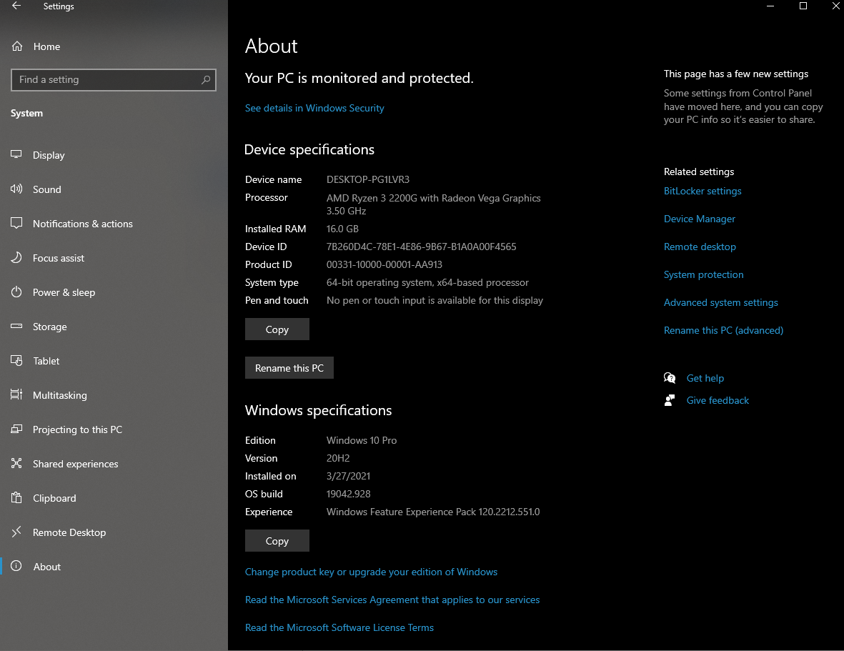Screen dimensions: 844x651
Task: Click the Display monitor icon
Action: [16, 154]
